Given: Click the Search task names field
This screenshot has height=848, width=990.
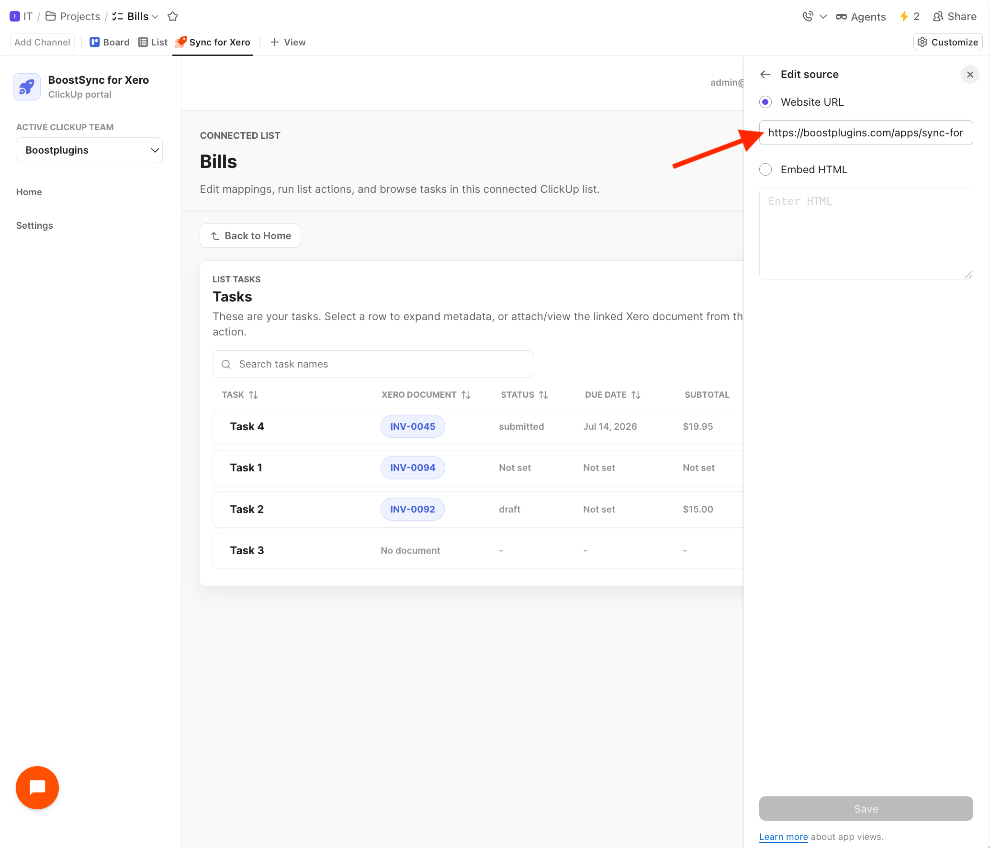Looking at the screenshot, I should click(x=373, y=364).
